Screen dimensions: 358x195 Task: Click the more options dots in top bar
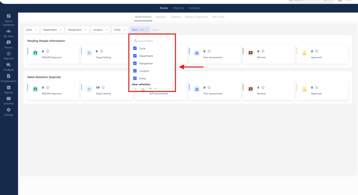click(x=340, y=1)
